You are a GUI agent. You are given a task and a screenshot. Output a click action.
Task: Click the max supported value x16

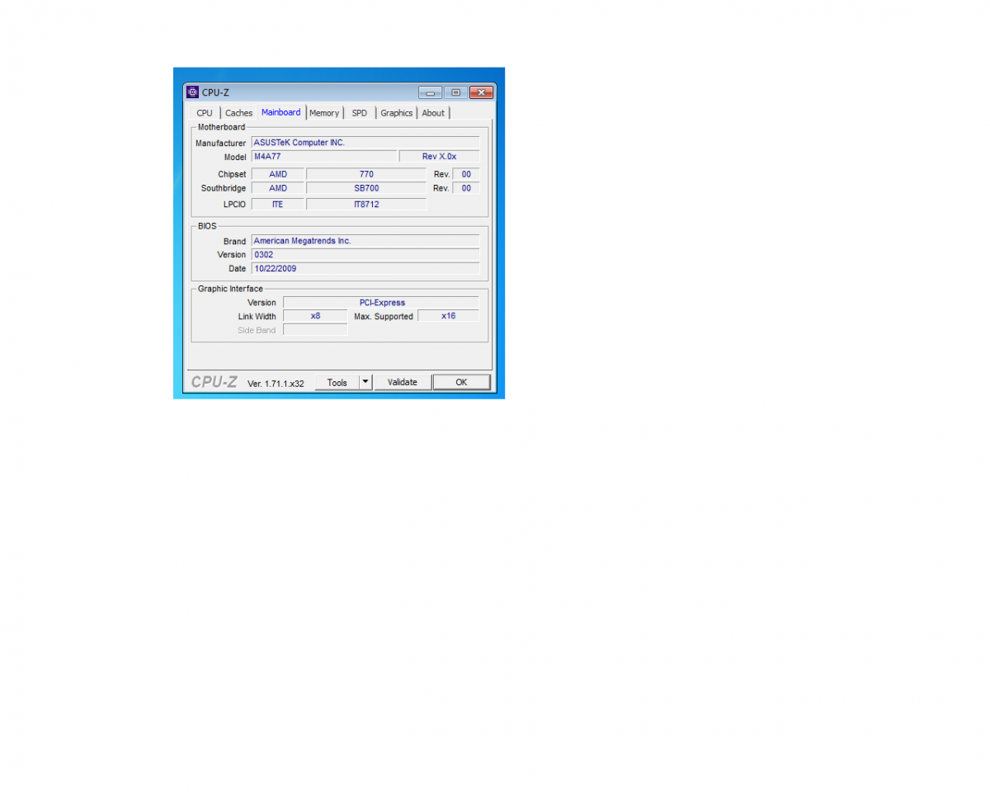[x=448, y=316]
